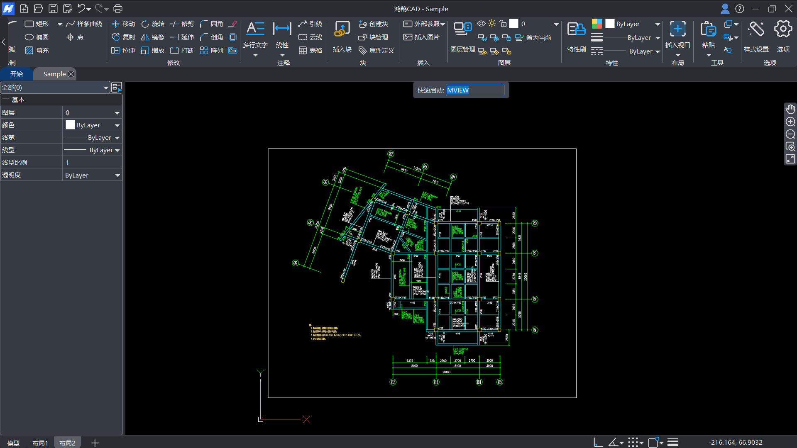Switch to the 开始 start tab
Screen dimensions: 797x448
tap(17, 74)
